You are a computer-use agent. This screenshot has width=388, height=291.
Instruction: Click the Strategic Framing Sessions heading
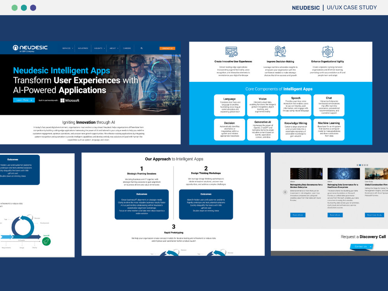(142, 174)
